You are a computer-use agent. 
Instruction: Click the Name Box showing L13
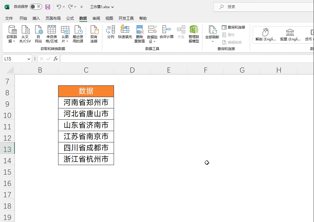coord(15,59)
